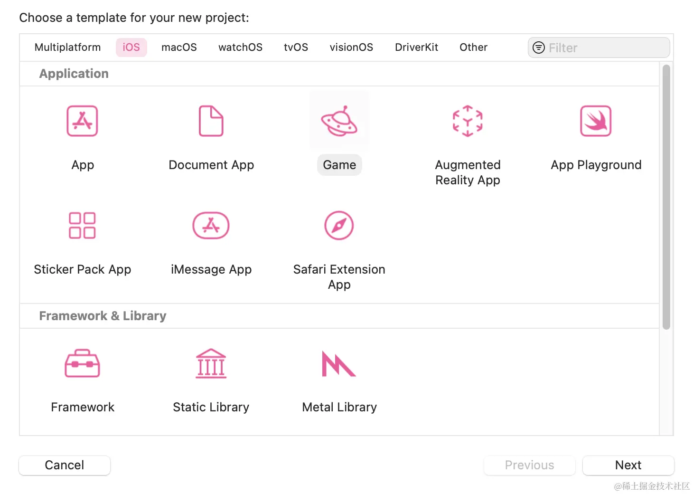The image size is (693, 494).
Task: Open the tvOS tab
Action: pos(296,47)
